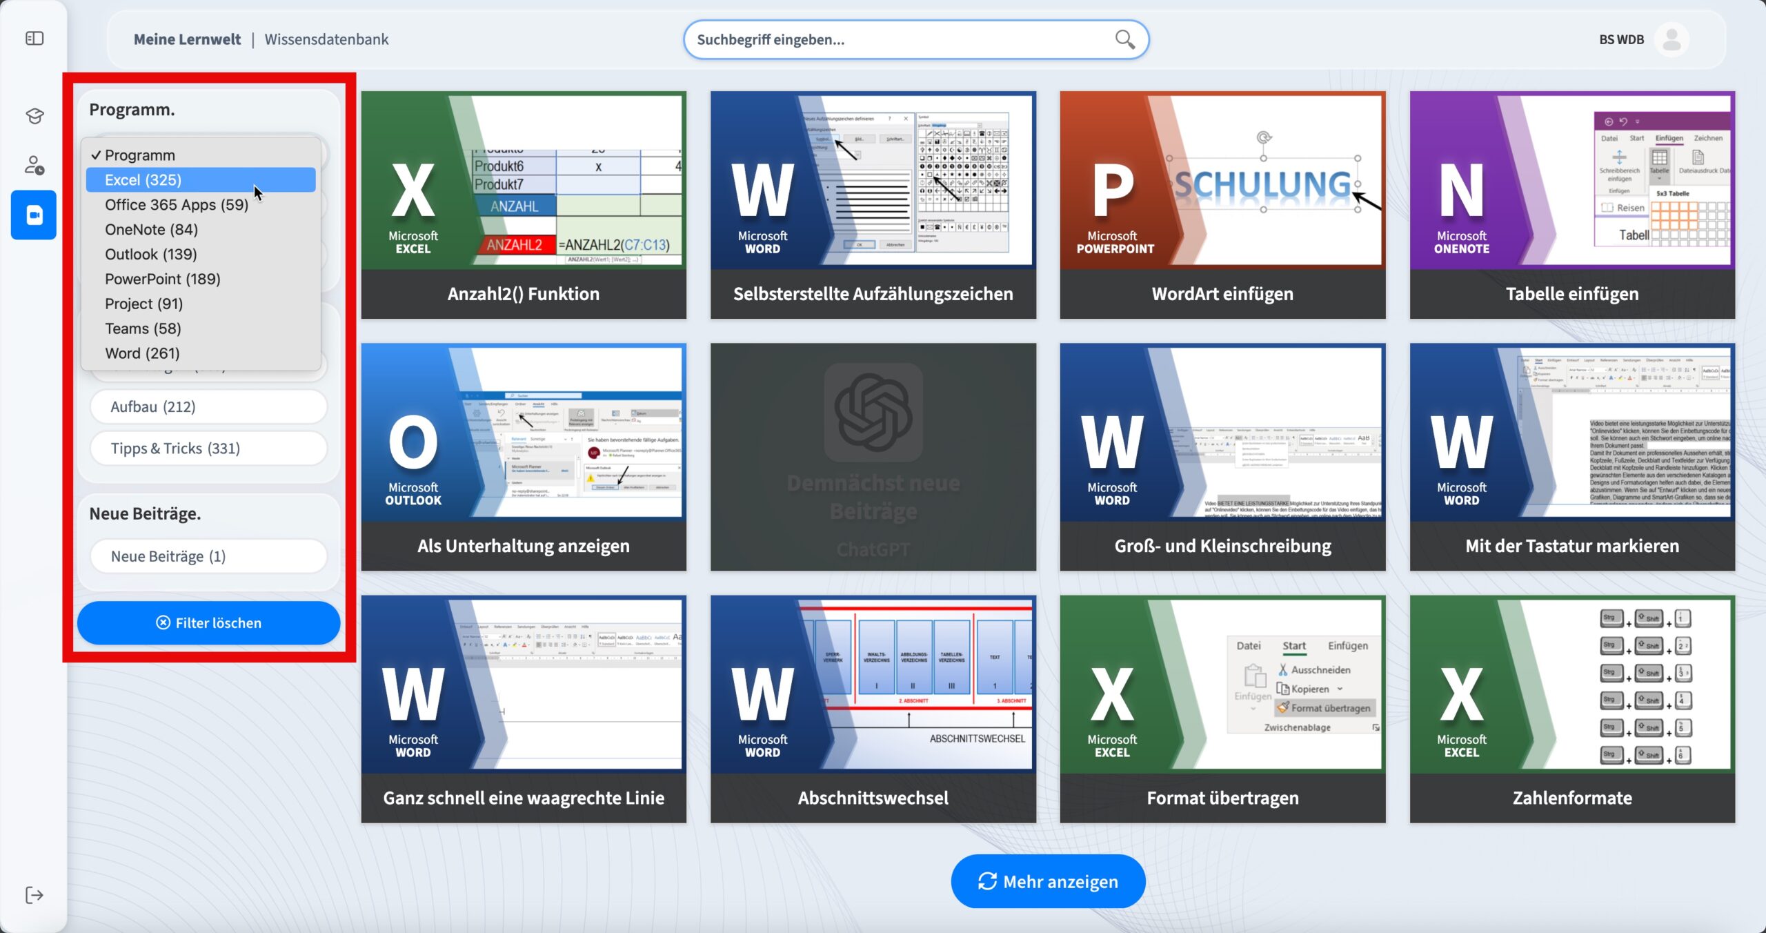Open the Selbsterstellte Aufzählungszeichen Word card
The height and width of the screenshot is (933, 1766).
pos(873,205)
